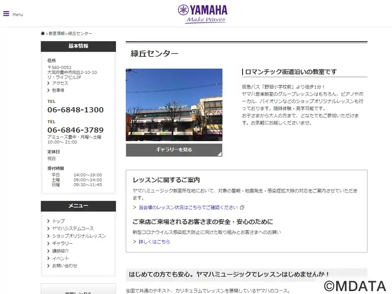This screenshot has height=294, width=392.
Task: Click the Yamaha Make Waves logo
Action: [202, 14]
